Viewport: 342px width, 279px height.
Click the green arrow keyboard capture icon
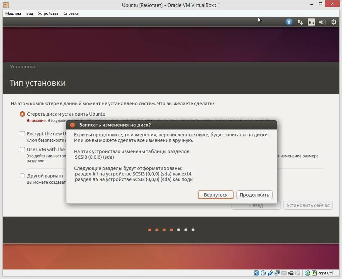(314, 273)
